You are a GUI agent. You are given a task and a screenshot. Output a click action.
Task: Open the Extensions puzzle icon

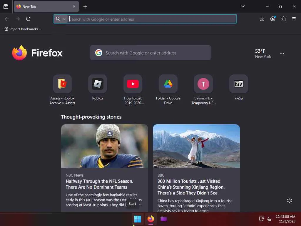coord(283,19)
